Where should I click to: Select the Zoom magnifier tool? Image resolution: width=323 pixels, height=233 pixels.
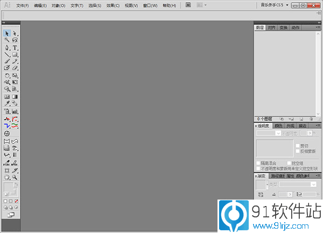coord(15,176)
